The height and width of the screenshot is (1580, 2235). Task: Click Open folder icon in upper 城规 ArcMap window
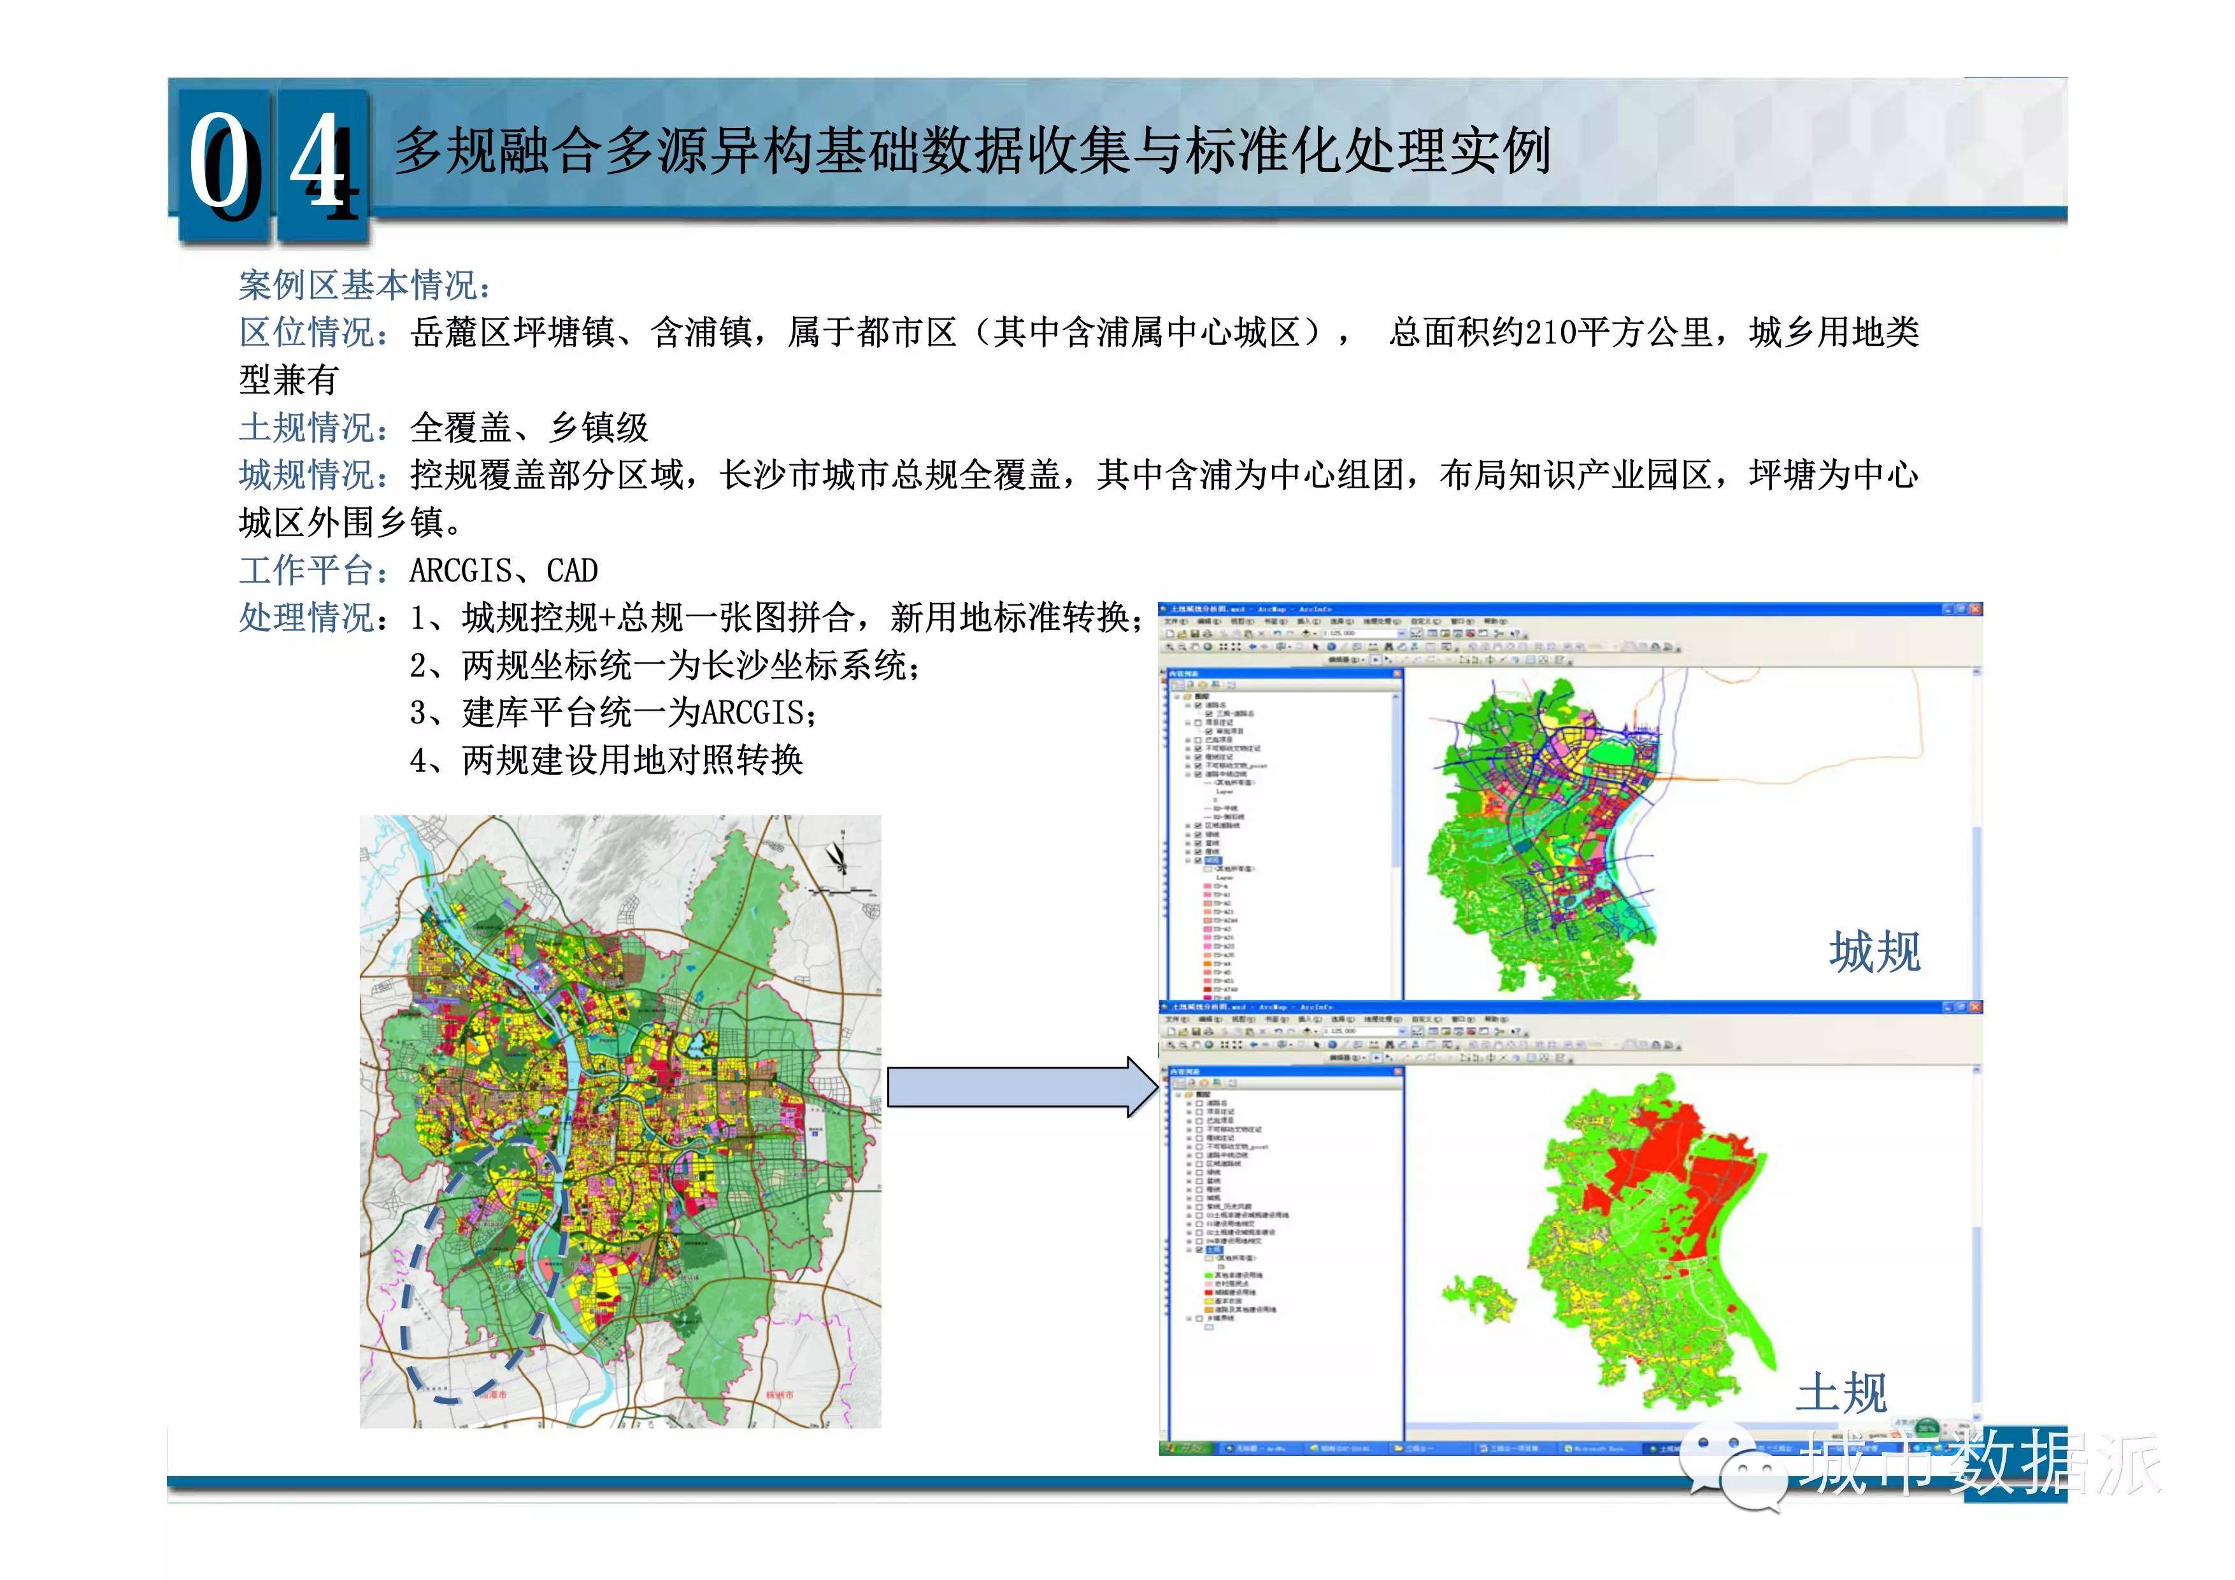click(x=1183, y=634)
